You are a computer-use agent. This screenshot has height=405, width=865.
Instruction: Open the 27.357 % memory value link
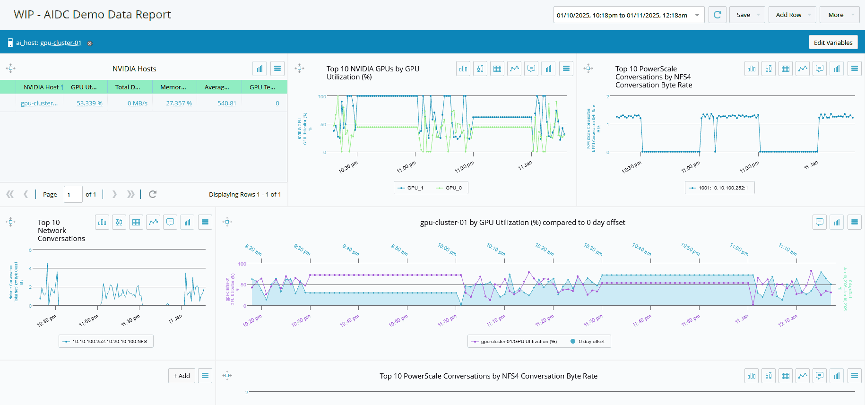(x=179, y=103)
